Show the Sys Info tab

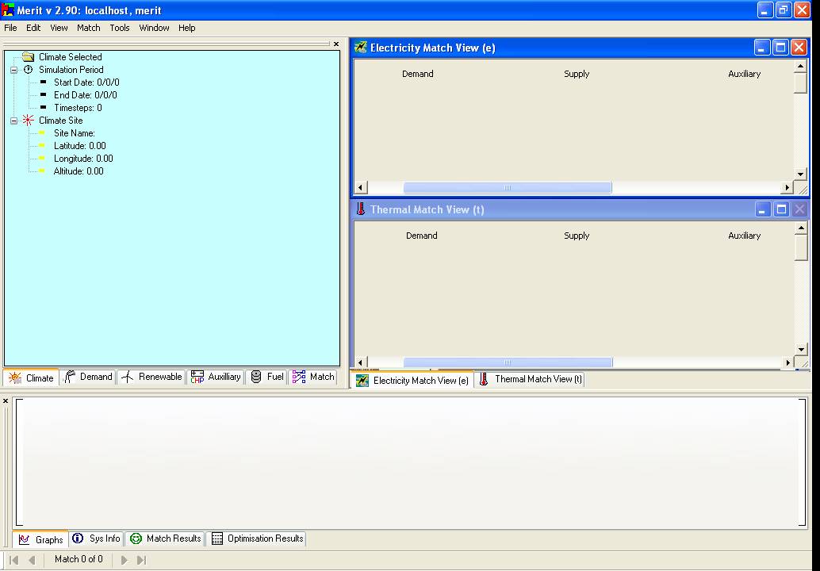pyautogui.click(x=97, y=539)
